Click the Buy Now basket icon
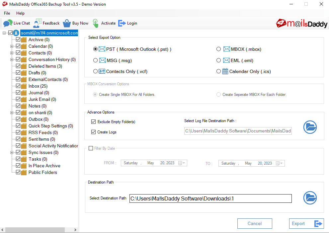This screenshot has height=233, width=329. (67, 23)
